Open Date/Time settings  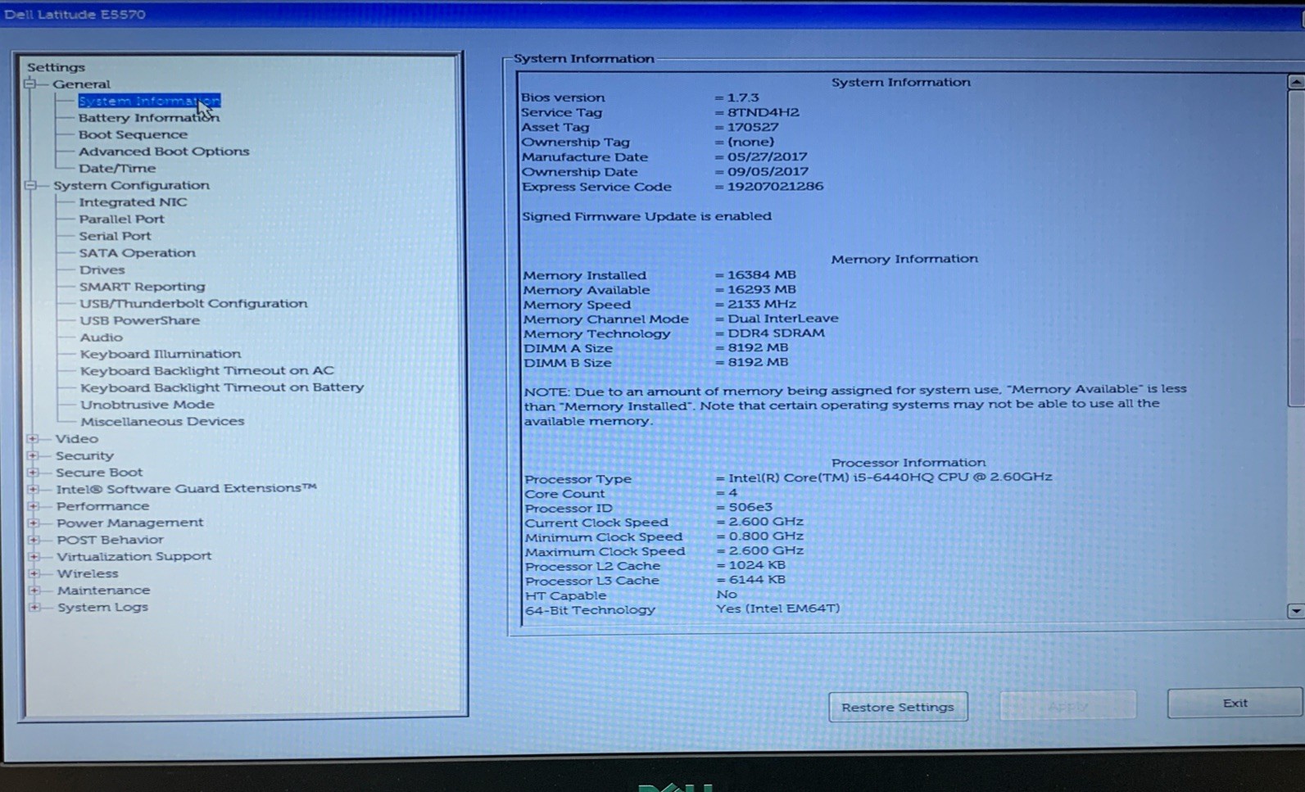click(x=117, y=168)
